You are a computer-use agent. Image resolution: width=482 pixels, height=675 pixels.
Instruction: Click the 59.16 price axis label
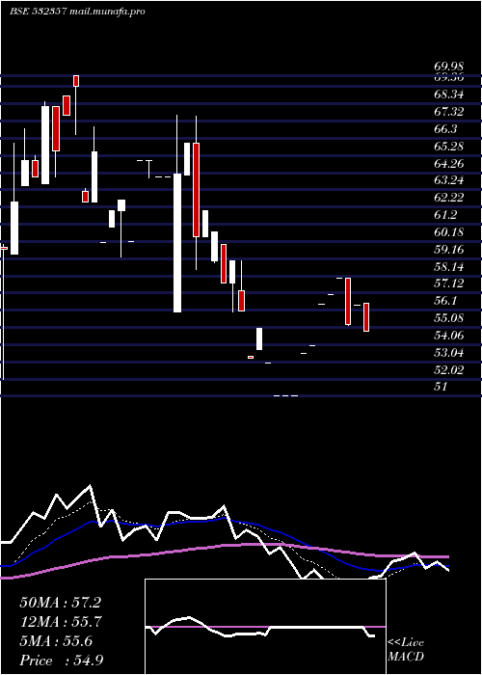tap(449, 249)
